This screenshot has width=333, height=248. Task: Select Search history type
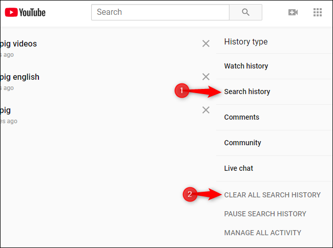point(247,92)
